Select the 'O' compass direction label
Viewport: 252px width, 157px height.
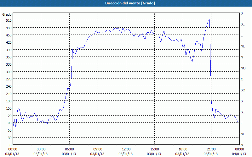tap(242, 79)
